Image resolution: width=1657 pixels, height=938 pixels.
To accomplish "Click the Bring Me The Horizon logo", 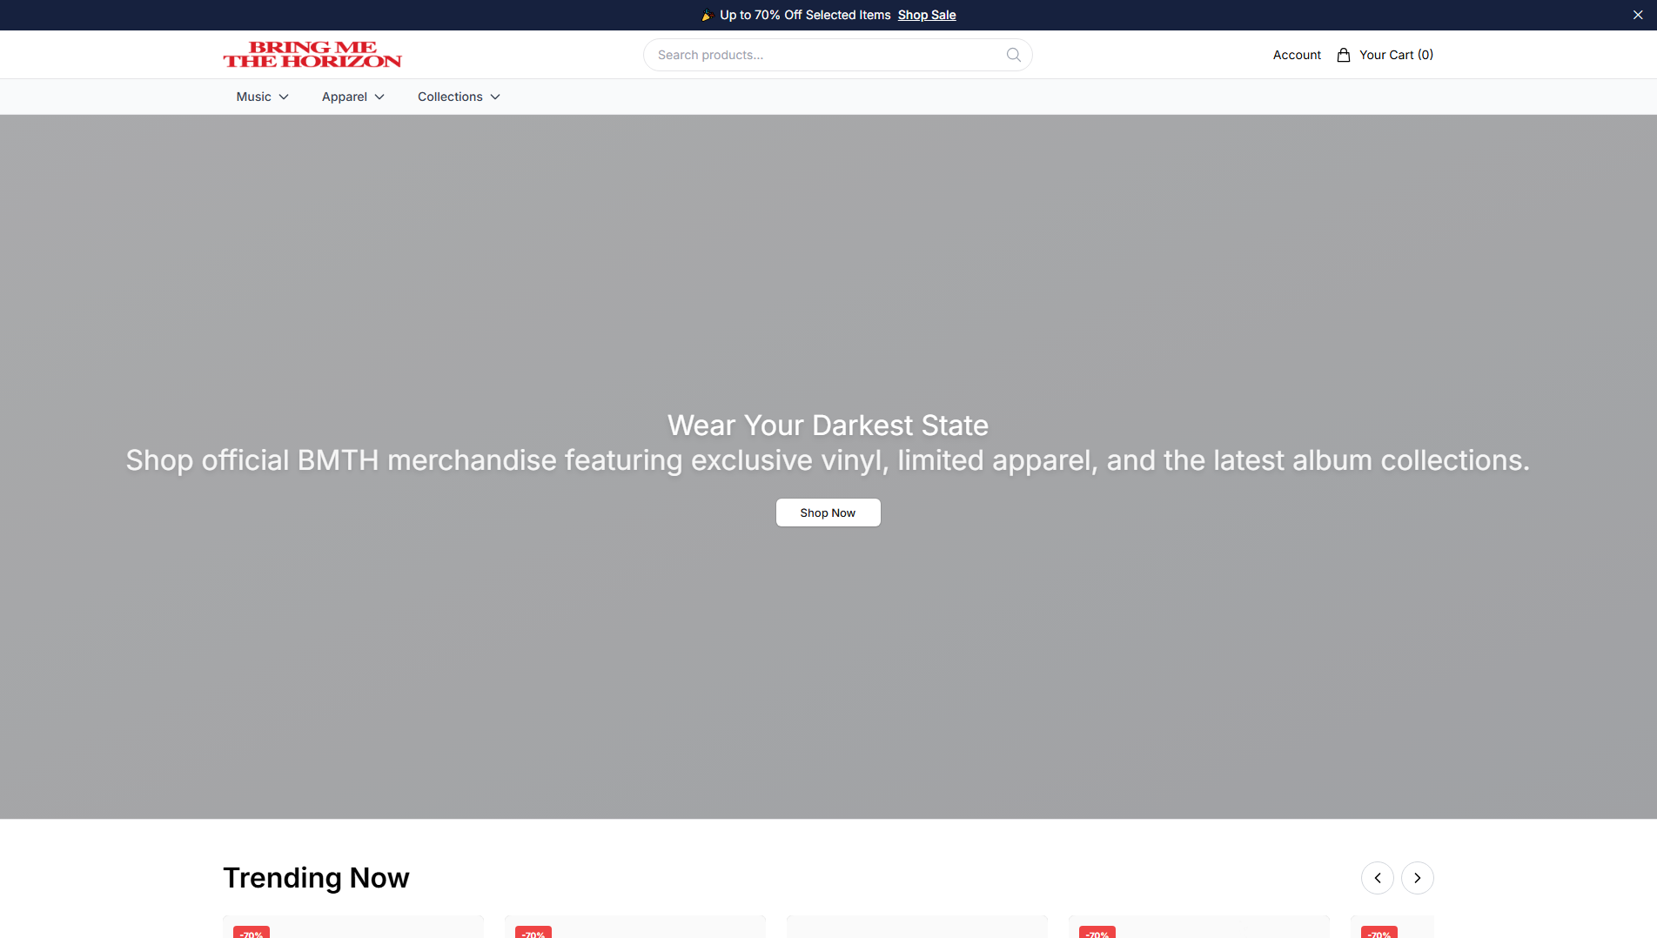I will pyautogui.click(x=312, y=55).
